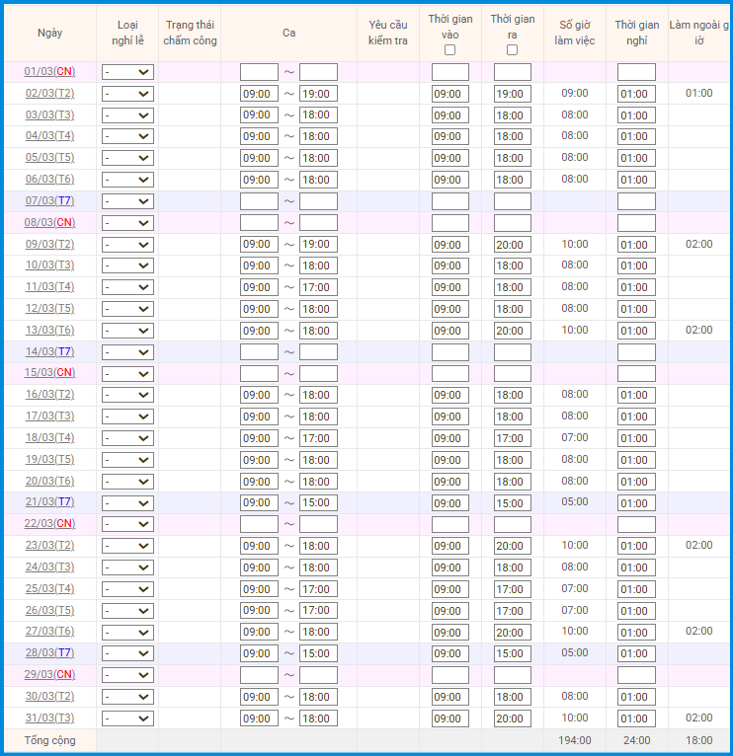The width and height of the screenshot is (733, 756).
Task: Focus the Thời gian ra field for 27/03
Action: (512, 633)
